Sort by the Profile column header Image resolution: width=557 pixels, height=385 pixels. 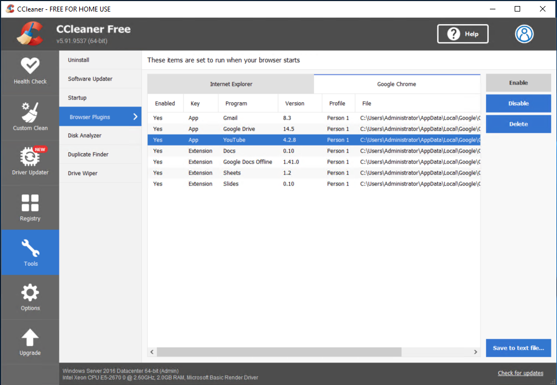point(338,103)
